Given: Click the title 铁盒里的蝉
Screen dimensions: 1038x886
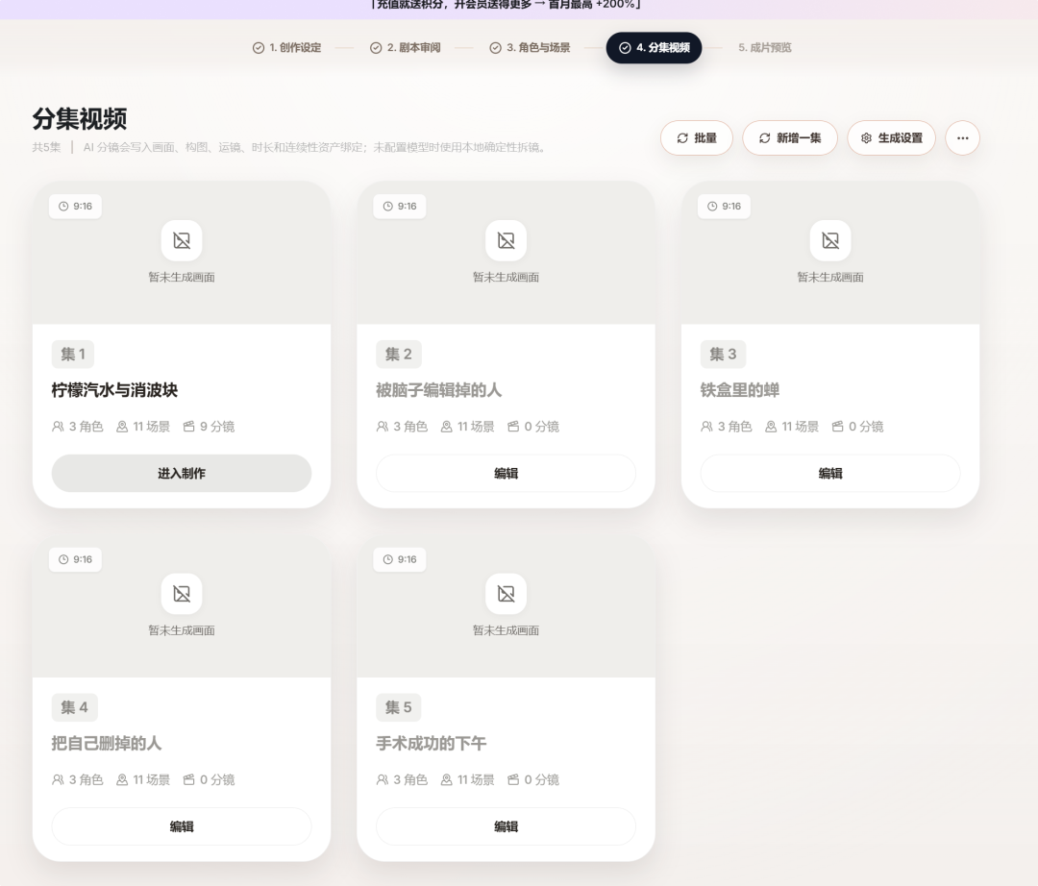Looking at the screenshot, I should click(x=739, y=390).
